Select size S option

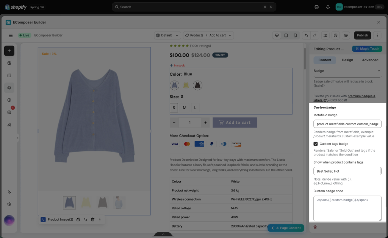tap(174, 107)
